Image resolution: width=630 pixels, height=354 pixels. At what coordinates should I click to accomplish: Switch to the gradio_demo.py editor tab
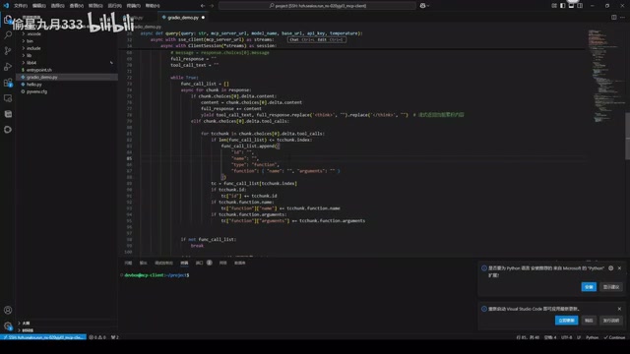(x=183, y=18)
